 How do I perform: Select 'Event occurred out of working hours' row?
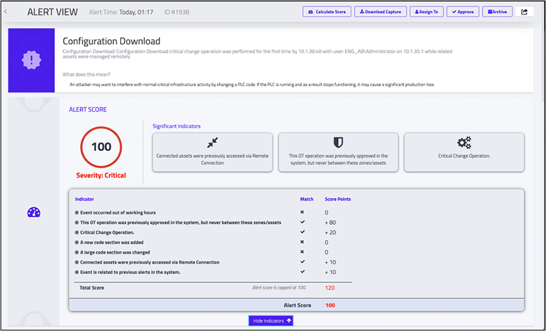coord(213,212)
